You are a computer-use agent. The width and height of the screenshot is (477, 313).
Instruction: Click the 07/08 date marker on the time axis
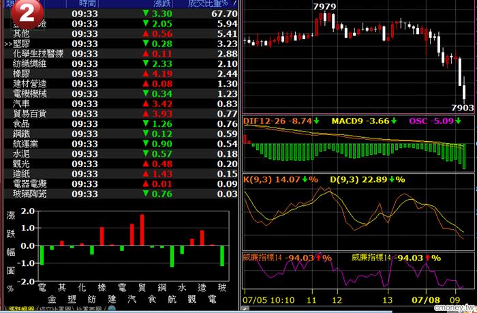[426, 300]
